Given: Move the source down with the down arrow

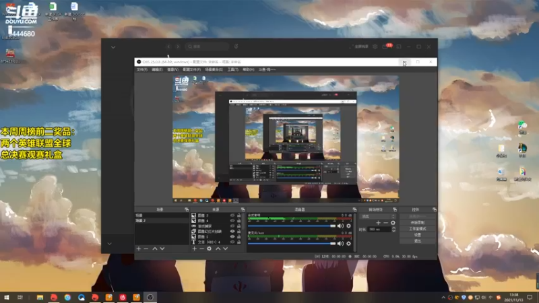Looking at the screenshot, I should [226, 248].
